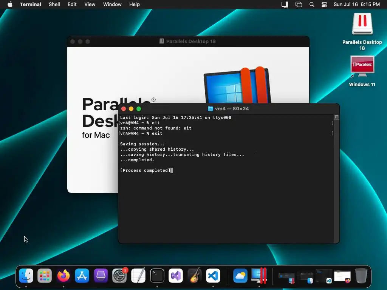Open the Apple menu
The width and height of the screenshot is (387, 290).
coord(10,5)
